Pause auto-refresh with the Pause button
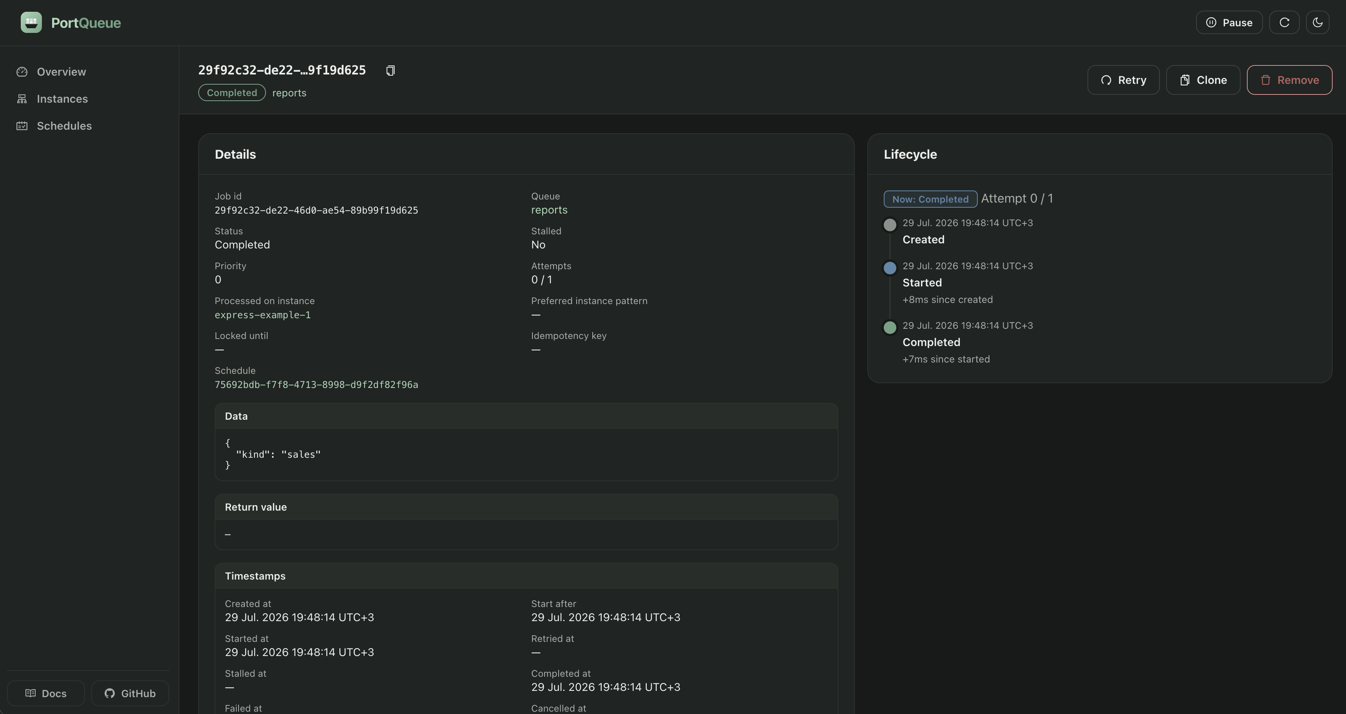 click(x=1229, y=22)
